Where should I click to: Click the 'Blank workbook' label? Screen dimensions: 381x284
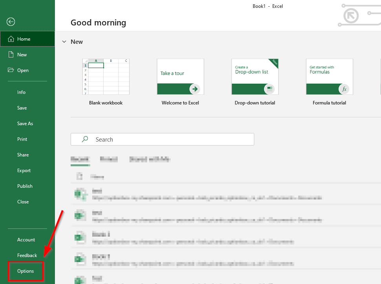106,103
